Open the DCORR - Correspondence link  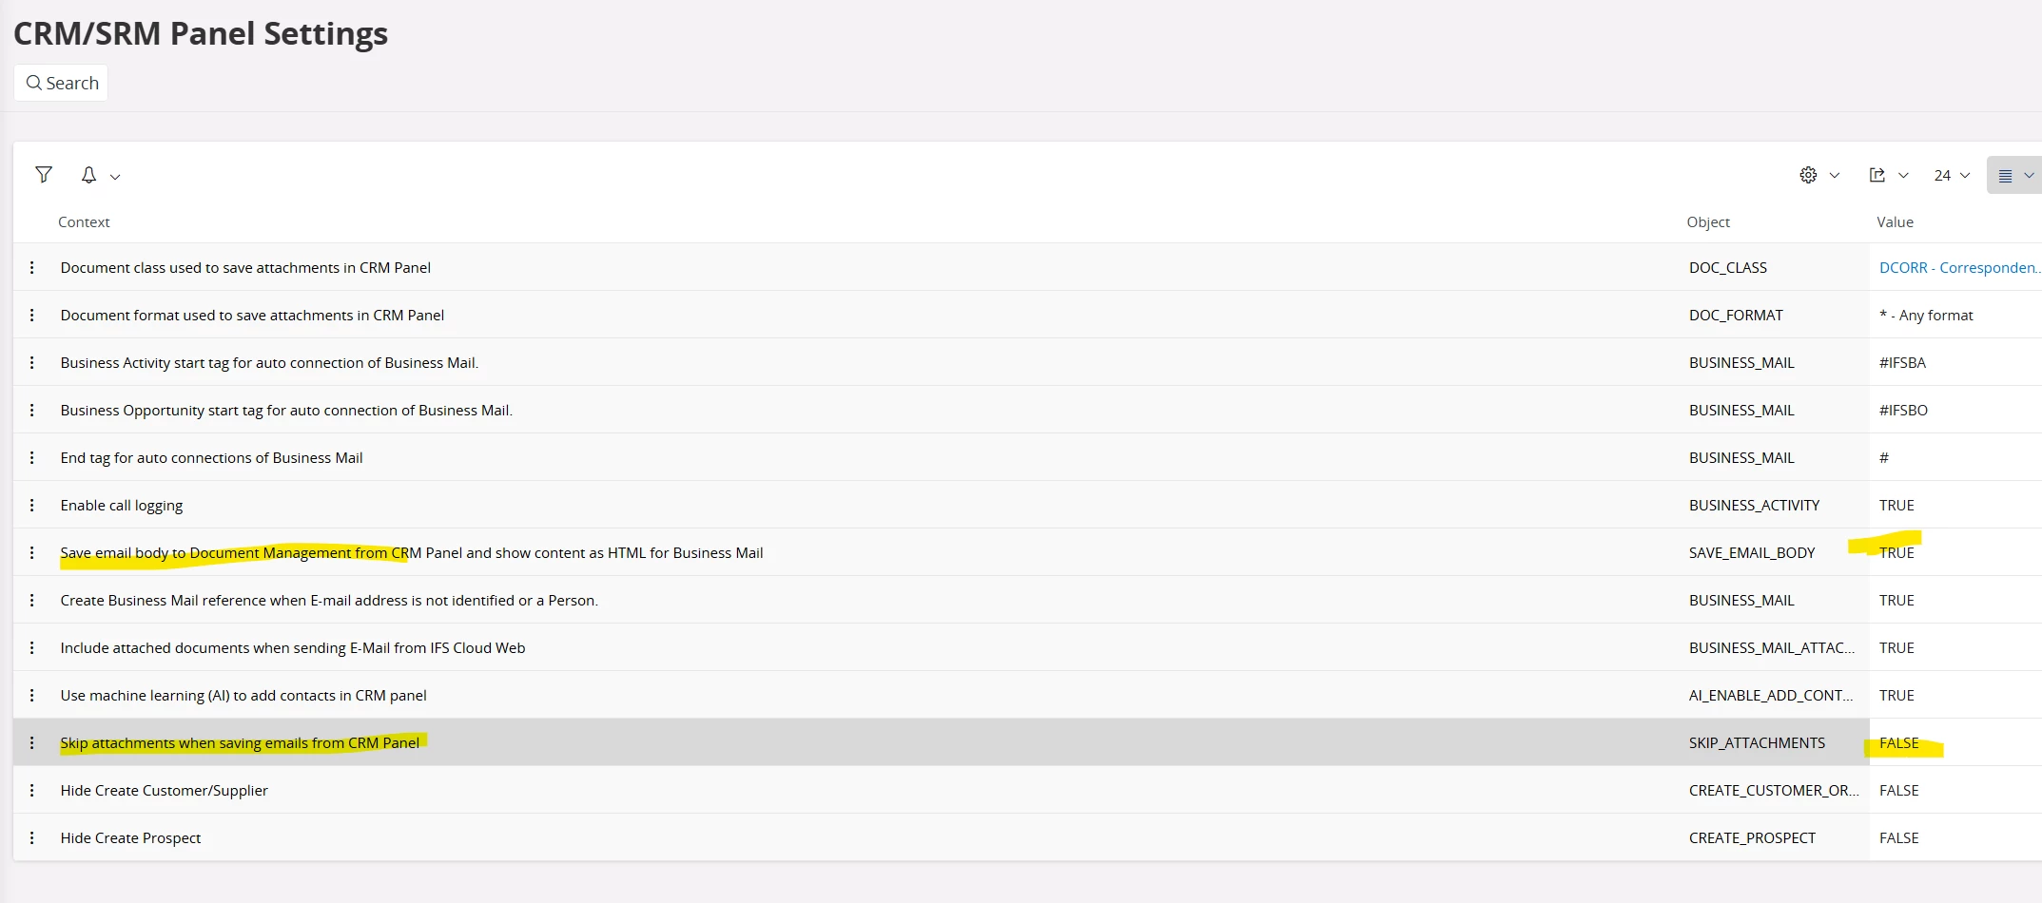1959,267
